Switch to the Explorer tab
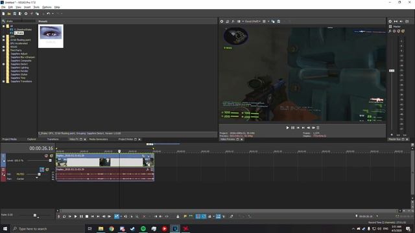Viewport: 415px width, 233px height. tap(32, 139)
